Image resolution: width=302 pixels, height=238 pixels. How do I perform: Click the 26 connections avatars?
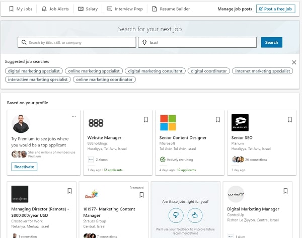[x=238, y=160]
